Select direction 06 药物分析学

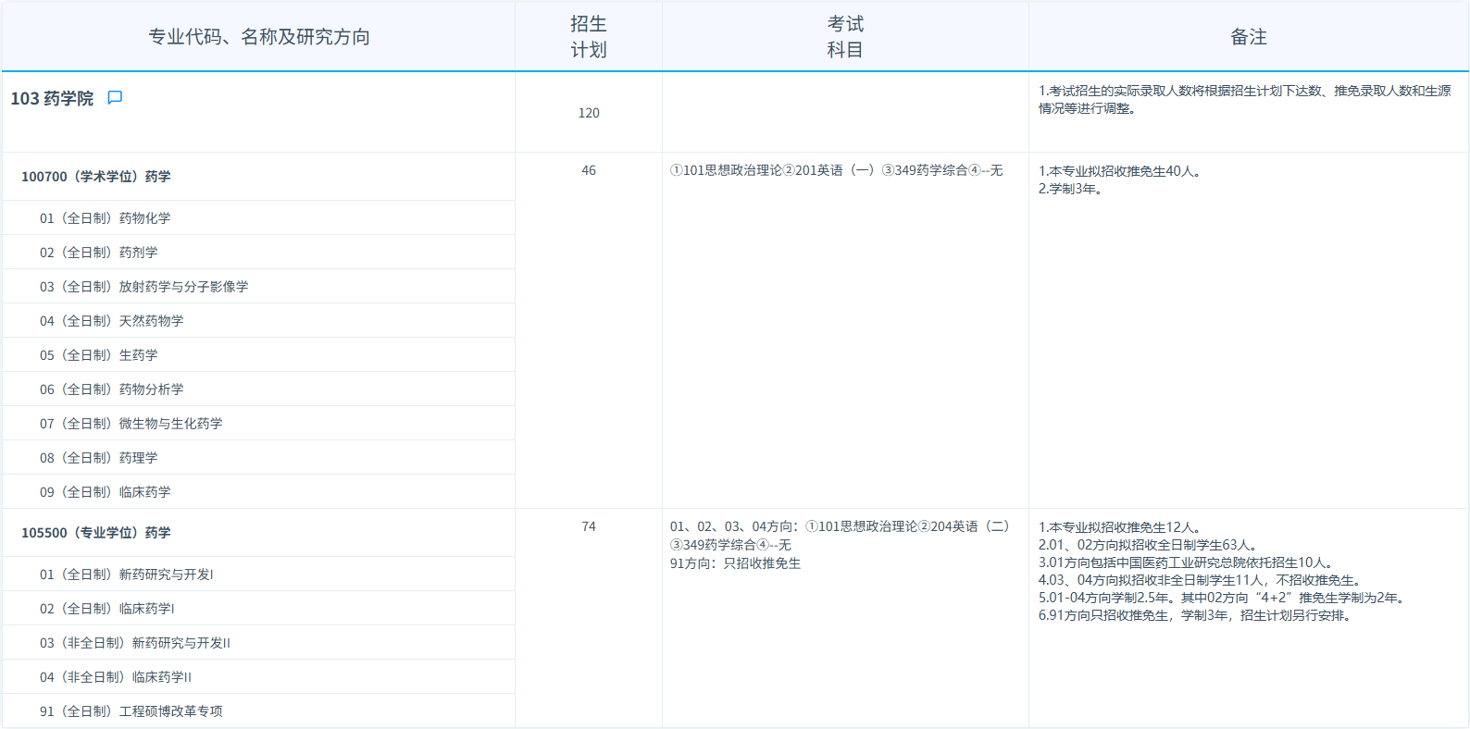(111, 389)
